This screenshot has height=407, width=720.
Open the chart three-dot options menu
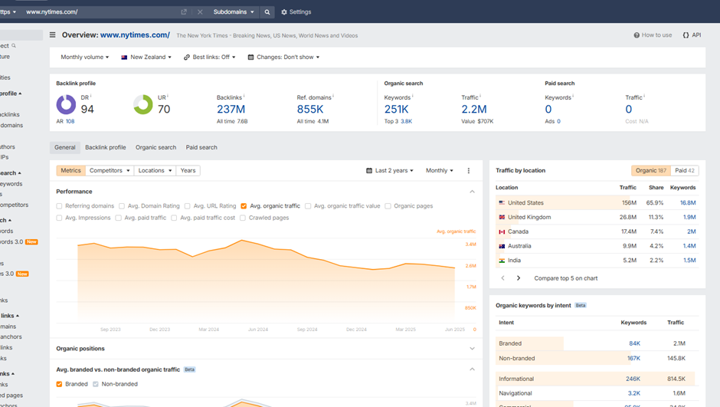468,170
